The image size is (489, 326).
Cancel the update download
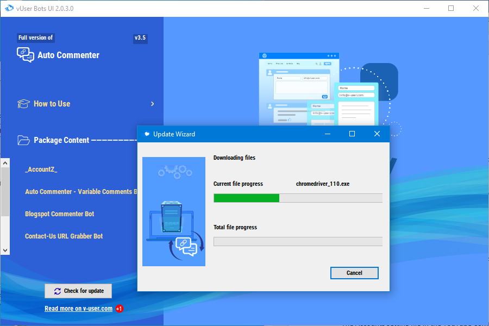[x=354, y=273]
